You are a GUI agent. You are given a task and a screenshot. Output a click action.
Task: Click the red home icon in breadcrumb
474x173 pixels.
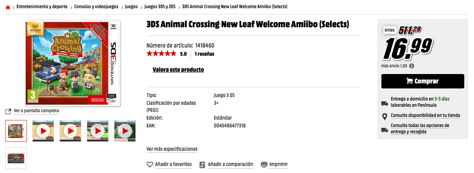point(8,7)
